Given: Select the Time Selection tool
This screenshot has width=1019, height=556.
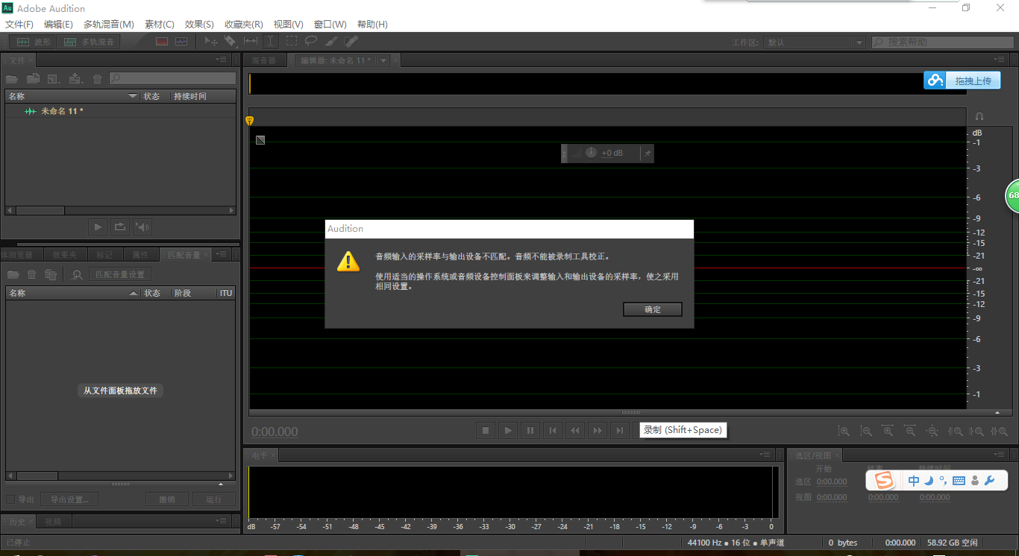Looking at the screenshot, I should click(x=271, y=42).
